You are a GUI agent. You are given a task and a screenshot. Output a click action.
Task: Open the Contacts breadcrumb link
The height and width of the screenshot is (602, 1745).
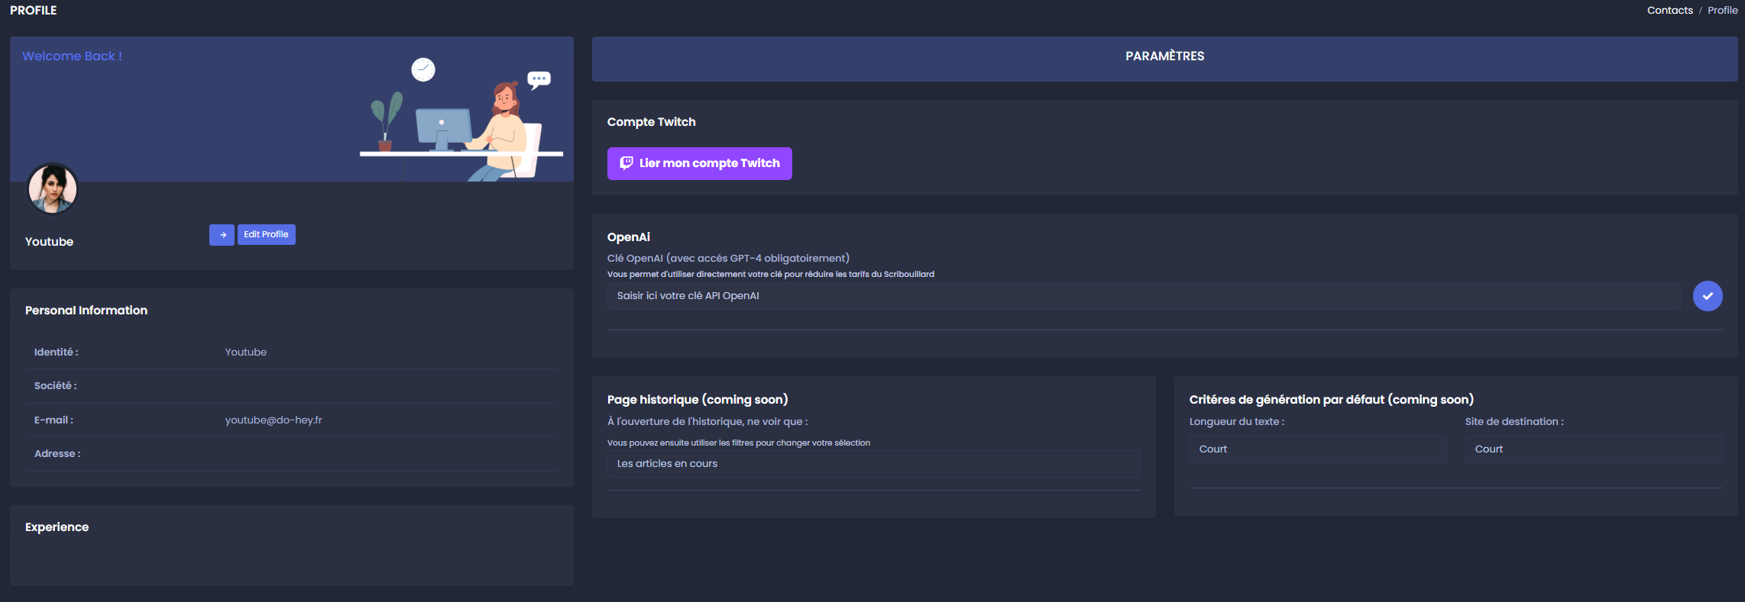click(x=1669, y=11)
